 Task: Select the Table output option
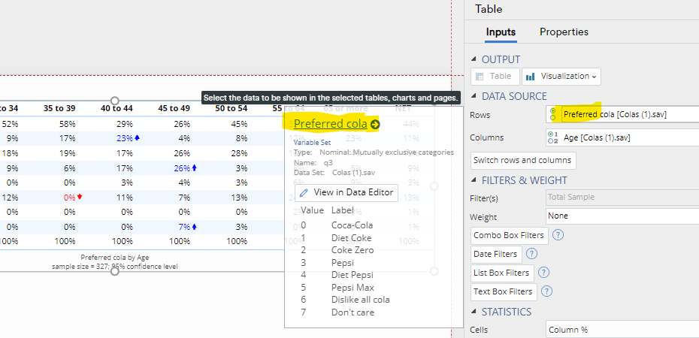[495, 76]
